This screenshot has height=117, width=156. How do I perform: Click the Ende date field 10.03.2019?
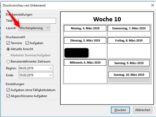click(x=36, y=75)
